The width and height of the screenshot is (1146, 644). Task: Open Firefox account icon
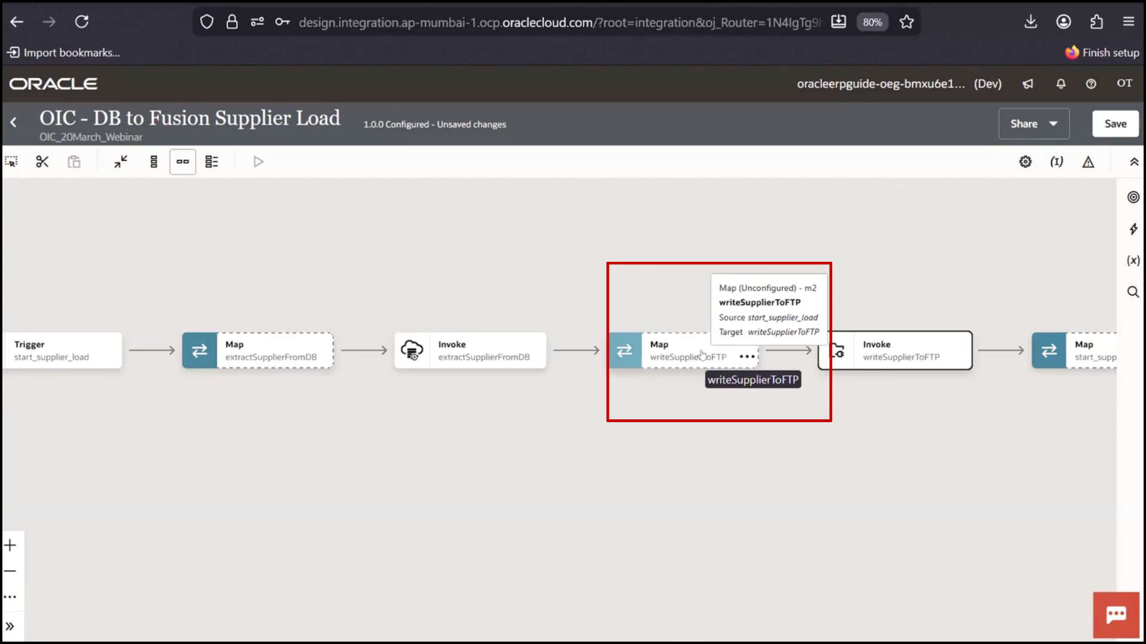[1064, 22]
